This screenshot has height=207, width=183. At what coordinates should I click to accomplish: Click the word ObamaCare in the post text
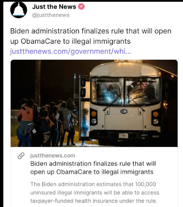(41, 41)
